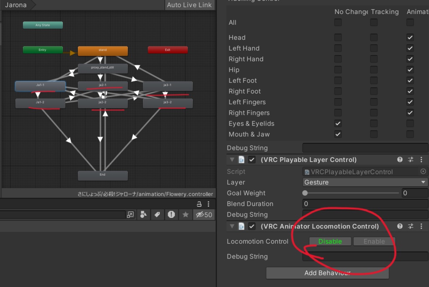
Task: Click the VRC Playable Layer Control script icon
Action: point(241,160)
